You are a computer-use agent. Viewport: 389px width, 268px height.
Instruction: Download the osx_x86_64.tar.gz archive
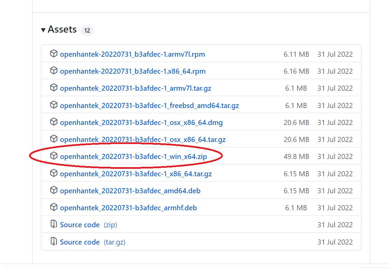click(x=143, y=140)
